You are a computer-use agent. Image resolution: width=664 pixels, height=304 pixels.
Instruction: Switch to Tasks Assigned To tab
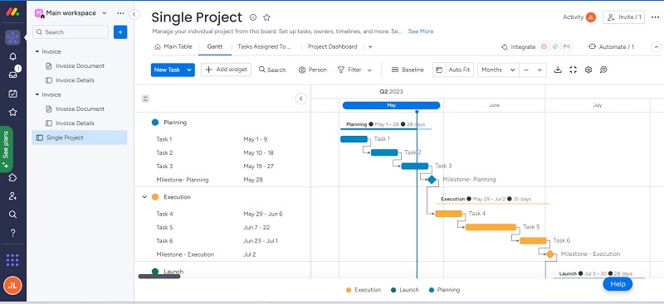(x=265, y=46)
